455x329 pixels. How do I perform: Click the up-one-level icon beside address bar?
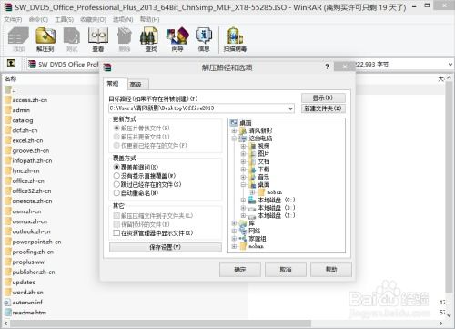click(11, 64)
